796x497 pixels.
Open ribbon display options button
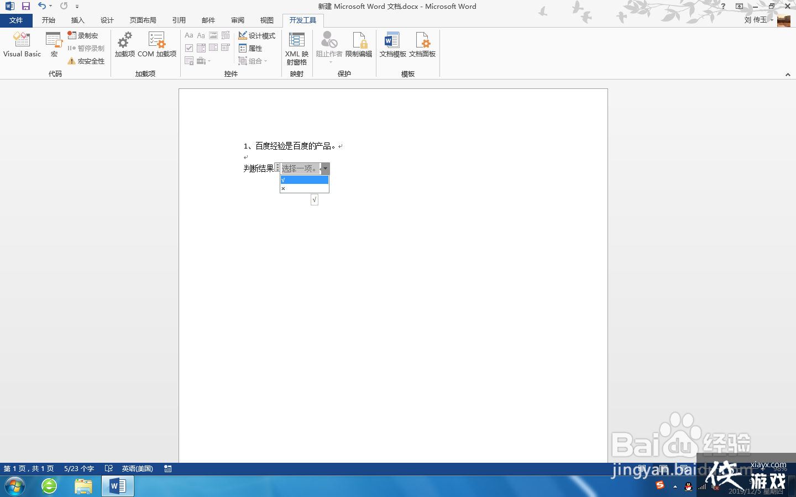coord(739,6)
